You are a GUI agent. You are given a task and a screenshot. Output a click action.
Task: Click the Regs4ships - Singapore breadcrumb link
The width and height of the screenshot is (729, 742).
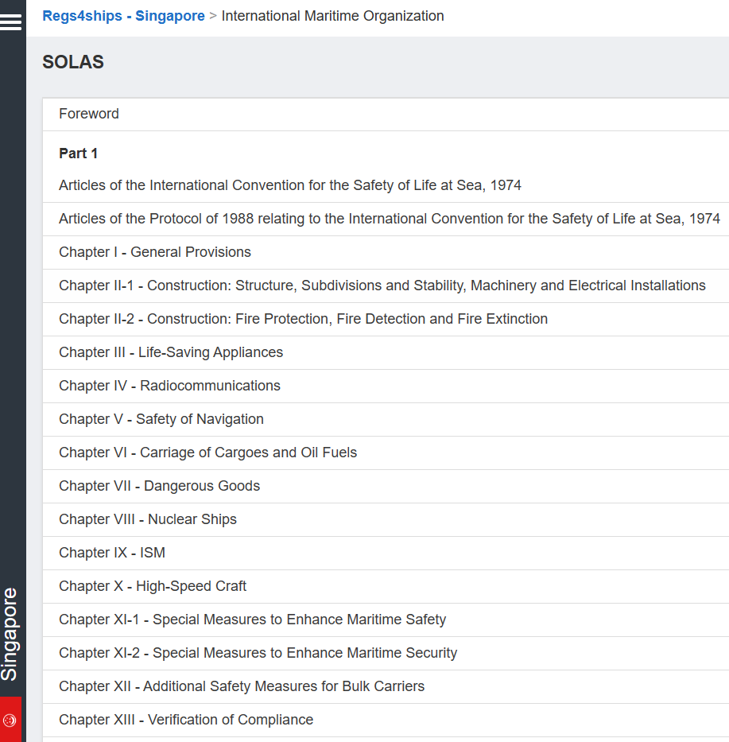123,16
